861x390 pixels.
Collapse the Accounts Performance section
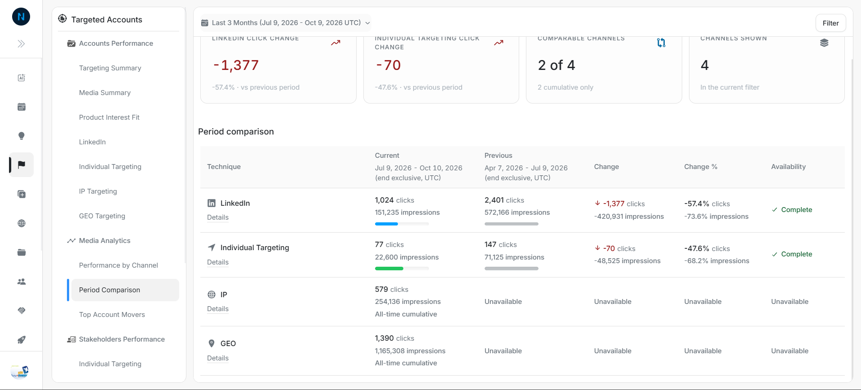(x=116, y=43)
